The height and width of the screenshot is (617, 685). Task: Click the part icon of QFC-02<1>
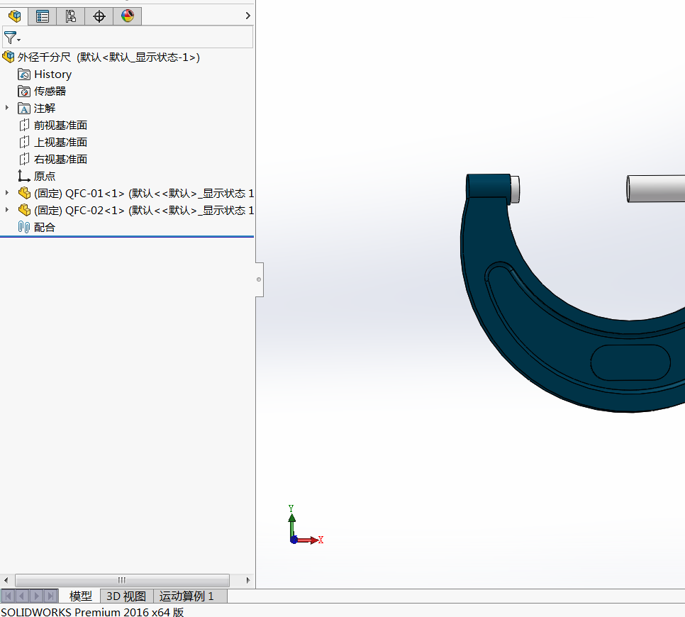[x=24, y=210]
